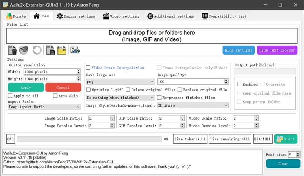Open the Save image as png dropdown
Image resolution: width=304 pixels, height=176 pixels.
(x=120, y=81)
